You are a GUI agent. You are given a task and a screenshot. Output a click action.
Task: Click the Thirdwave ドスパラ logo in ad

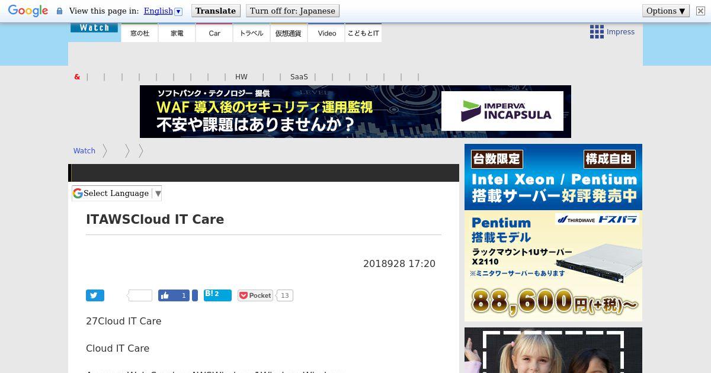point(597,219)
